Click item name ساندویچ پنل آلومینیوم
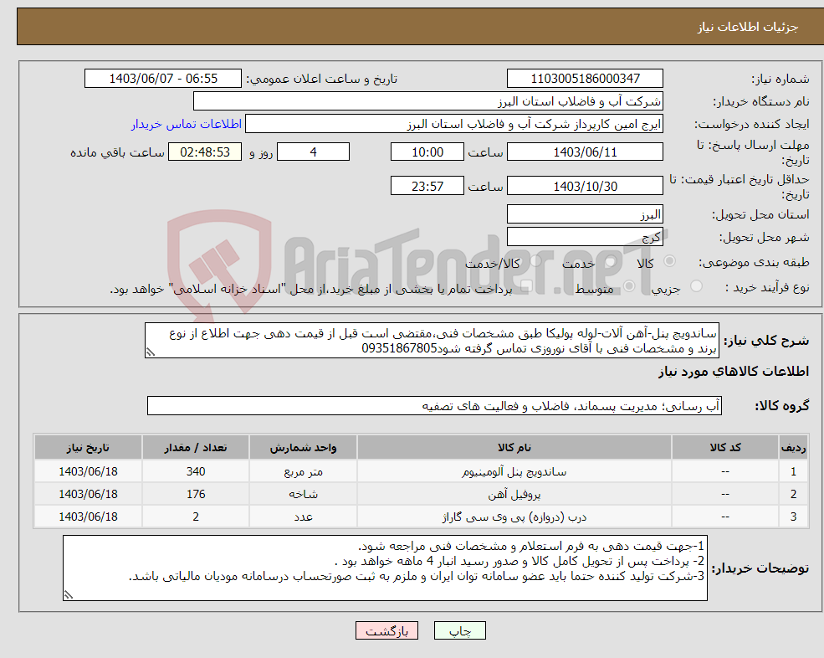 tap(514, 472)
